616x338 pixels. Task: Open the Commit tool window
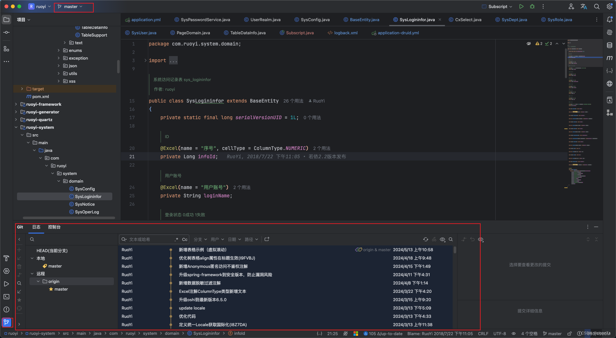coord(6,32)
